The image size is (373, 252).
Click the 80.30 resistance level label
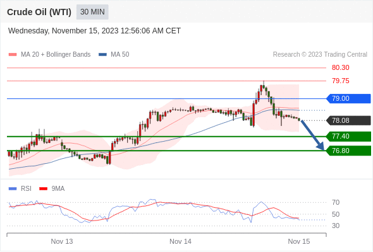point(340,67)
